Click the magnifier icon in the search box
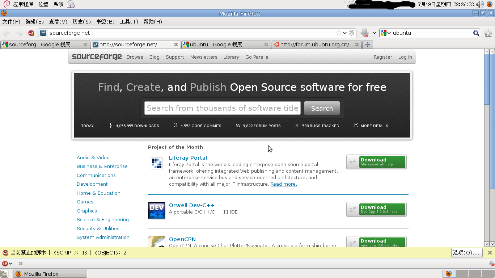The width and height of the screenshot is (495, 278). (476, 33)
